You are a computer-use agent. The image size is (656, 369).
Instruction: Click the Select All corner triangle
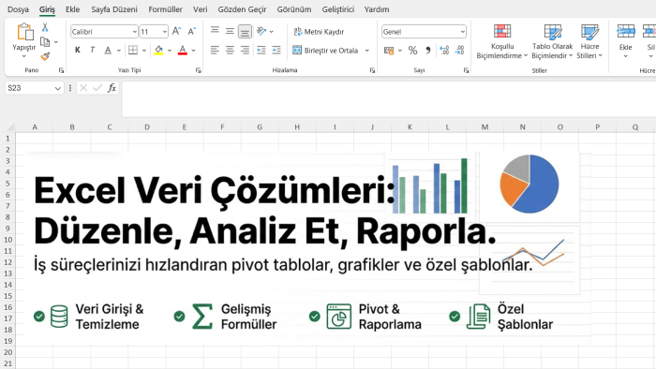click(10, 127)
